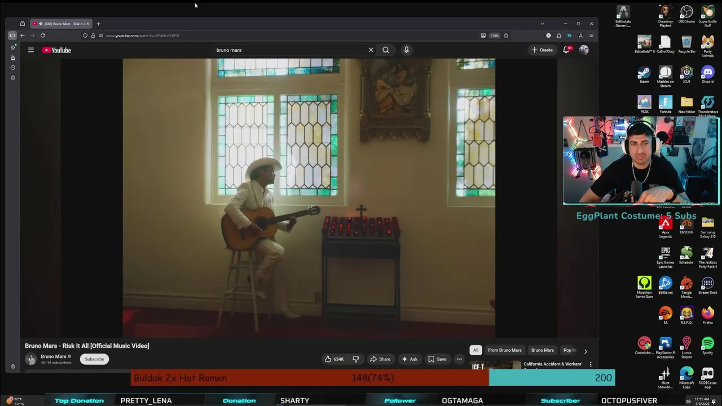Share the Risk It All video
The width and height of the screenshot is (722, 406).
pos(380,359)
